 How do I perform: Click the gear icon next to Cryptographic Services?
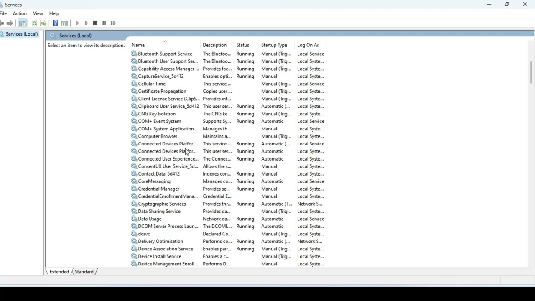coord(134,204)
